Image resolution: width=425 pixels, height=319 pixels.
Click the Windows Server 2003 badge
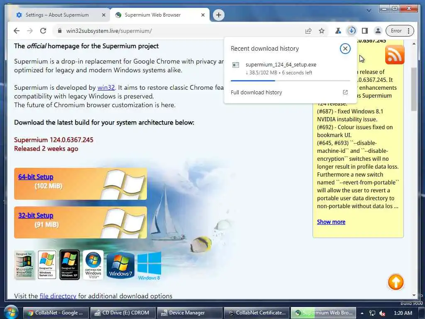point(47,265)
